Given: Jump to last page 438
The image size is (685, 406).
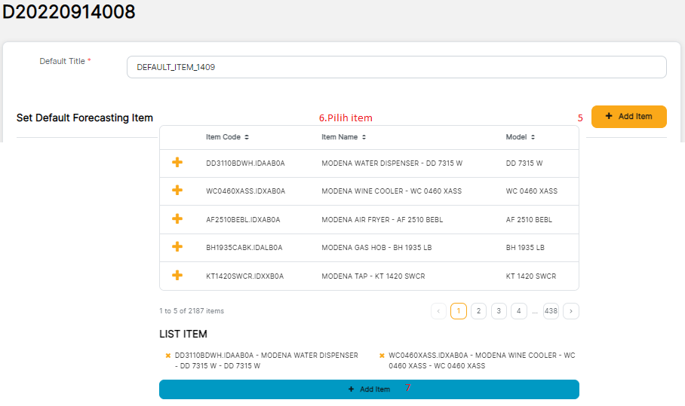Looking at the screenshot, I should click(551, 311).
